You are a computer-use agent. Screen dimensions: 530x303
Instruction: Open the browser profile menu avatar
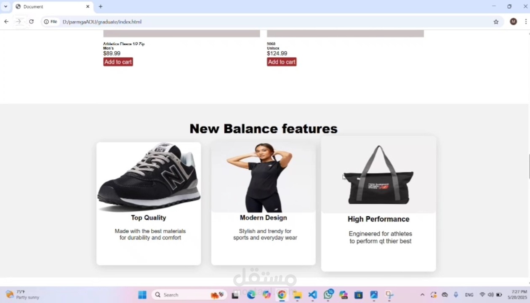pos(513,21)
